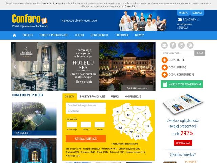This screenshot has width=217, height=163.
Task: Click the Zaloguj login link
Action: tap(183, 28)
